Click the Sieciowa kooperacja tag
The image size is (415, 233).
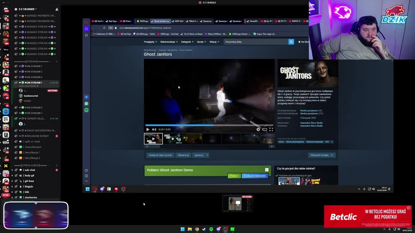click(x=314, y=142)
